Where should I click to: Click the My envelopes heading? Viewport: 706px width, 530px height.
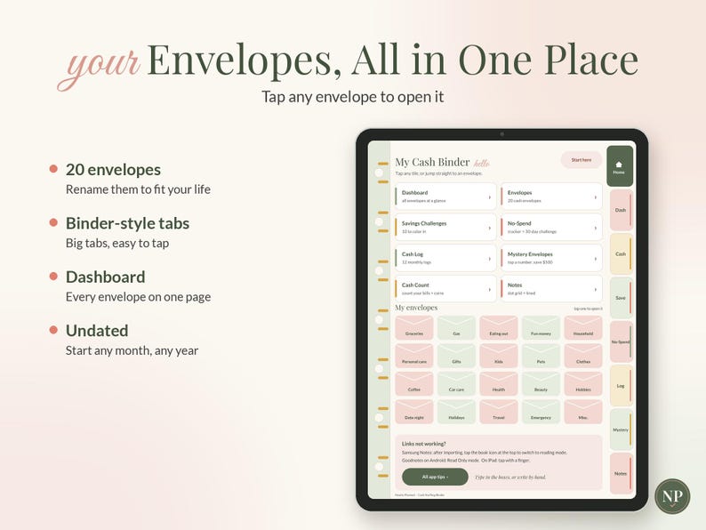tap(416, 308)
